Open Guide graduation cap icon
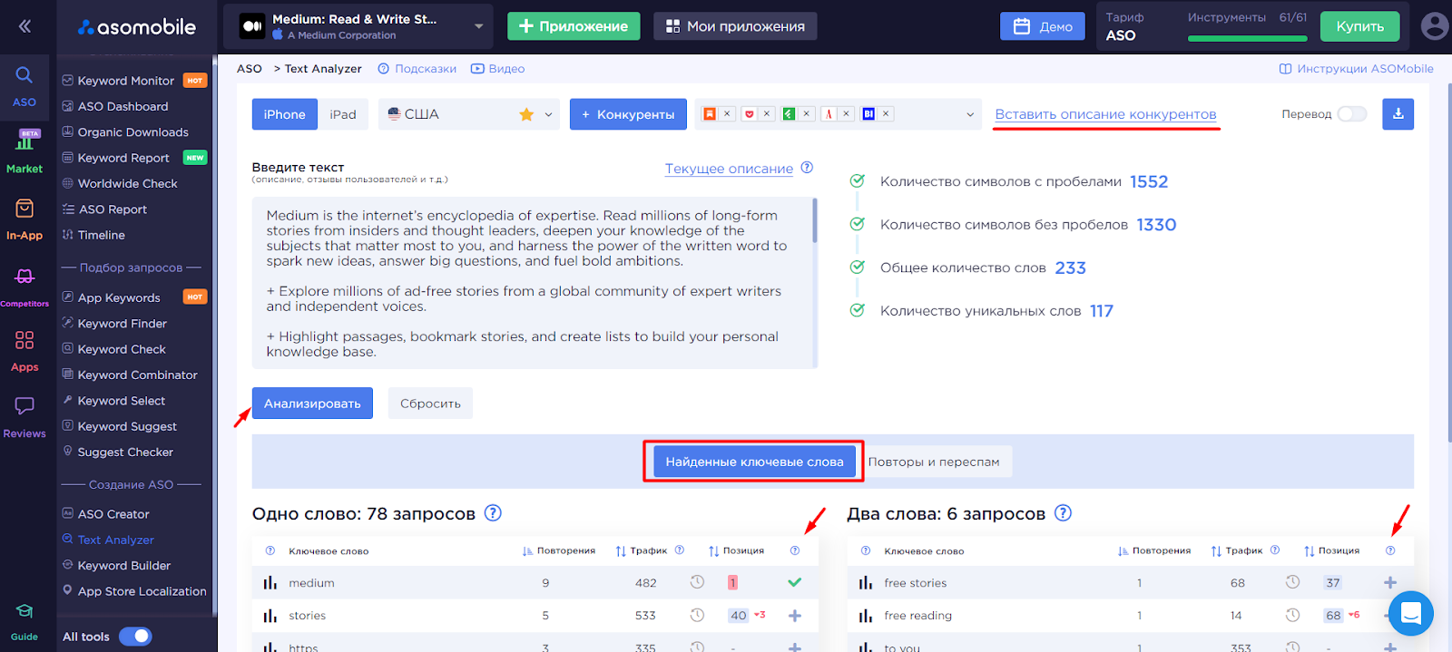Screen dimensions: 1452x652 pyautogui.click(x=25, y=611)
